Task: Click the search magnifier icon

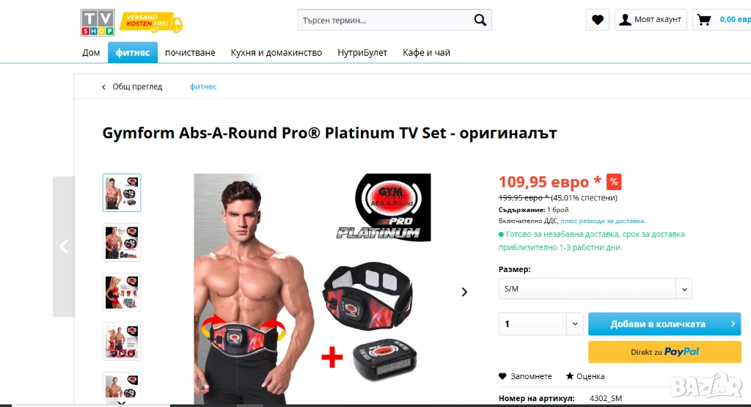Action: 480,20
